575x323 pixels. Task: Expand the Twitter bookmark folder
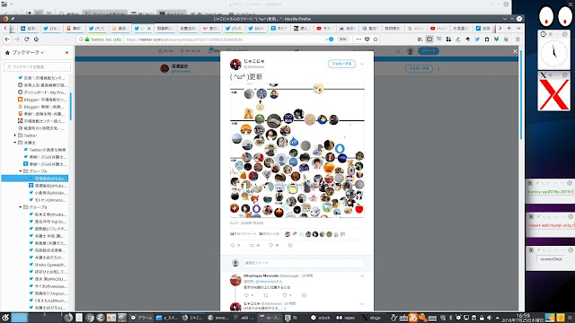coord(15,135)
